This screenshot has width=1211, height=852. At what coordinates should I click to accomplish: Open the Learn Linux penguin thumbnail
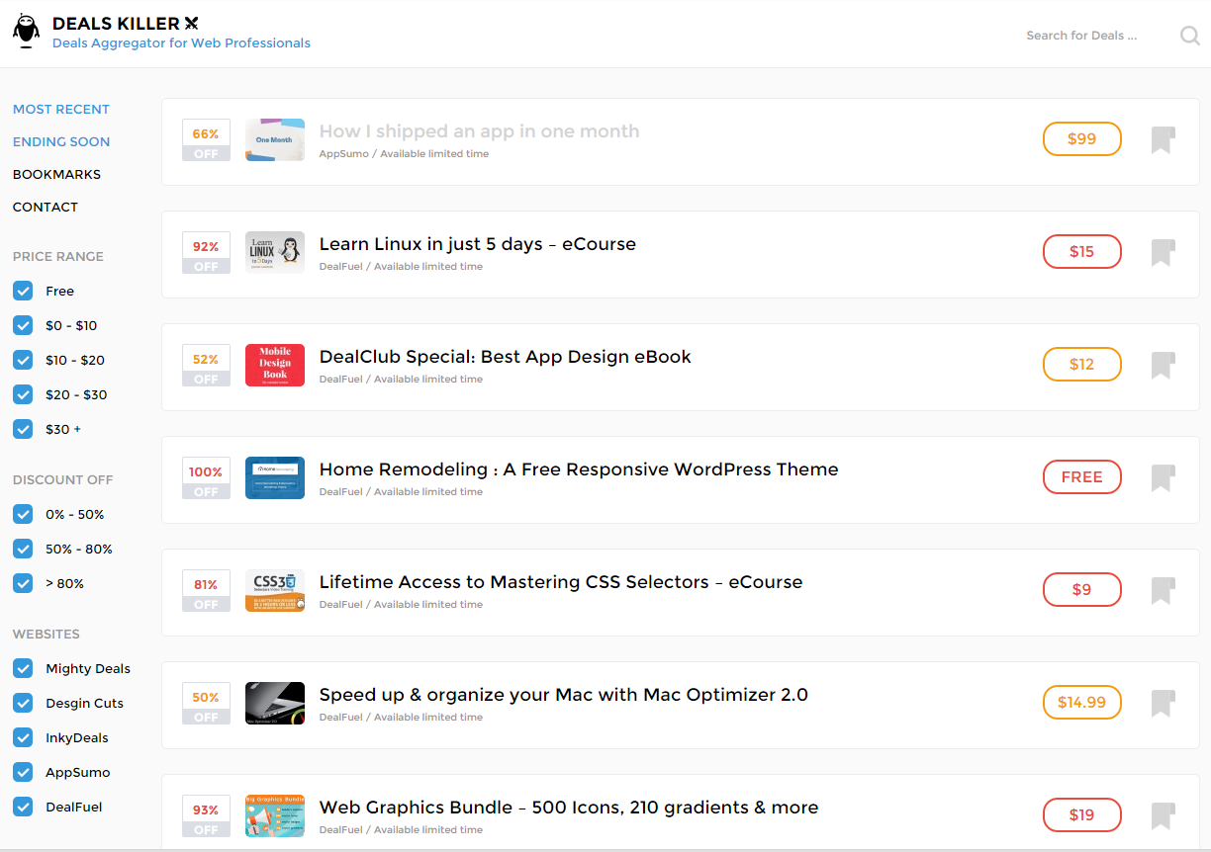coord(275,252)
